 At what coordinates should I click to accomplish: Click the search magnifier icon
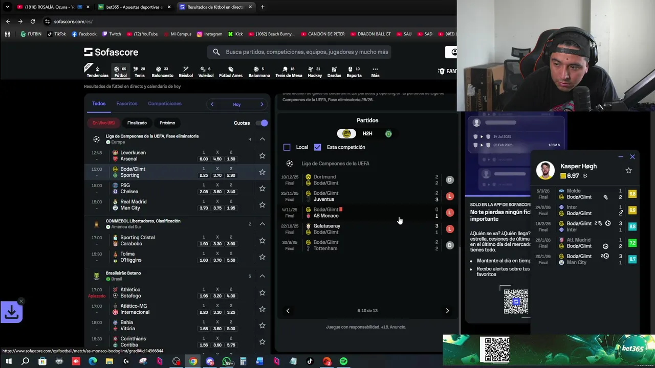click(x=216, y=52)
